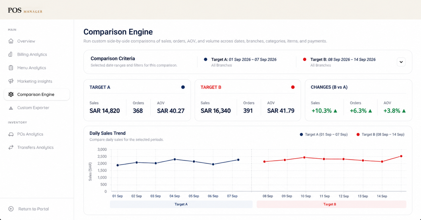Click the POs Analytics truck icon
This screenshot has width=421, height=220.
point(11,134)
